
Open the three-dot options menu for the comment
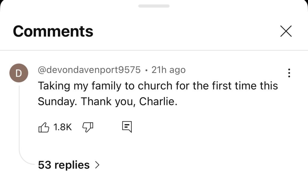[289, 73]
